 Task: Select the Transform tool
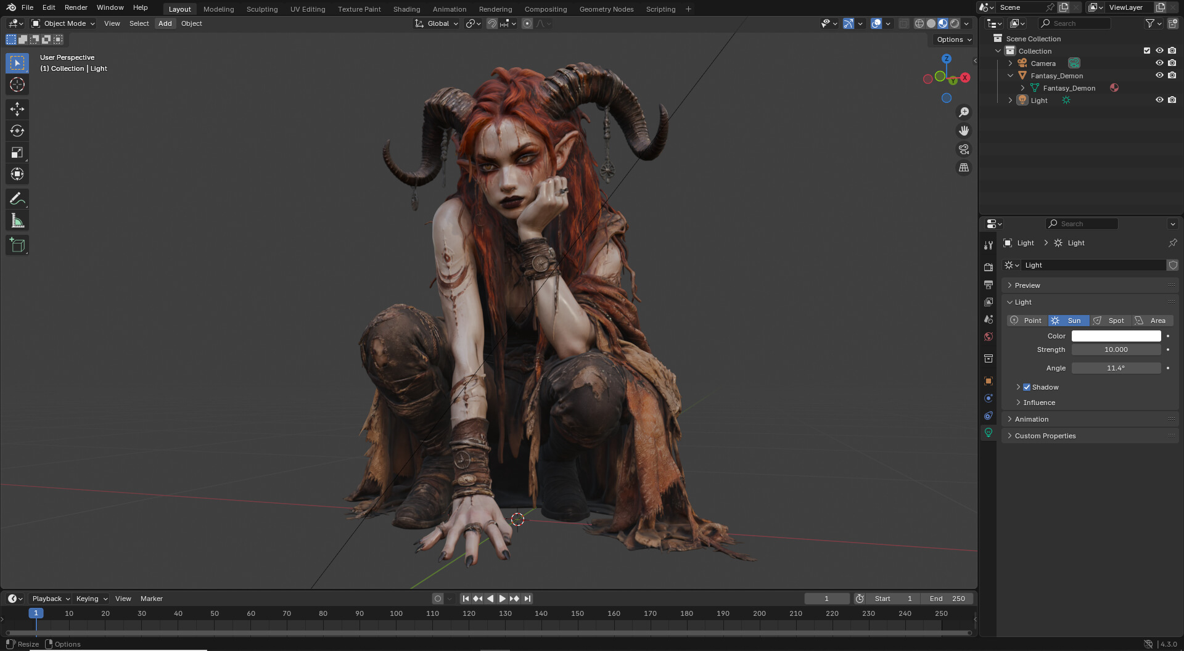coord(17,174)
